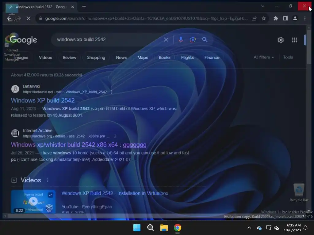Bookmark this page with the star
The width and height of the screenshot is (314, 235).
(264, 18)
